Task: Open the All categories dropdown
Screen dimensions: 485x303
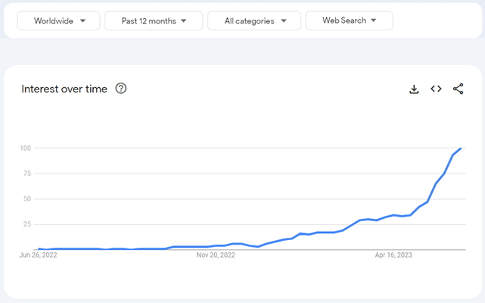Action: pos(254,20)
